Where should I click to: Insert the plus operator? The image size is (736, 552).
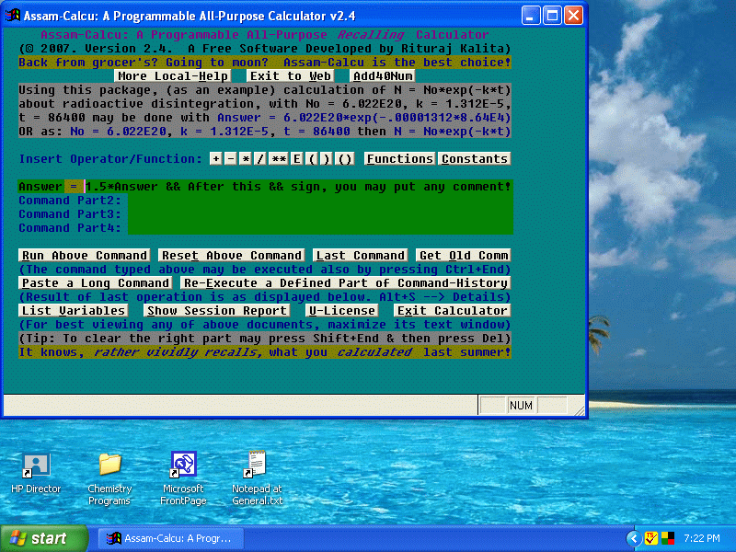(216, 159)
